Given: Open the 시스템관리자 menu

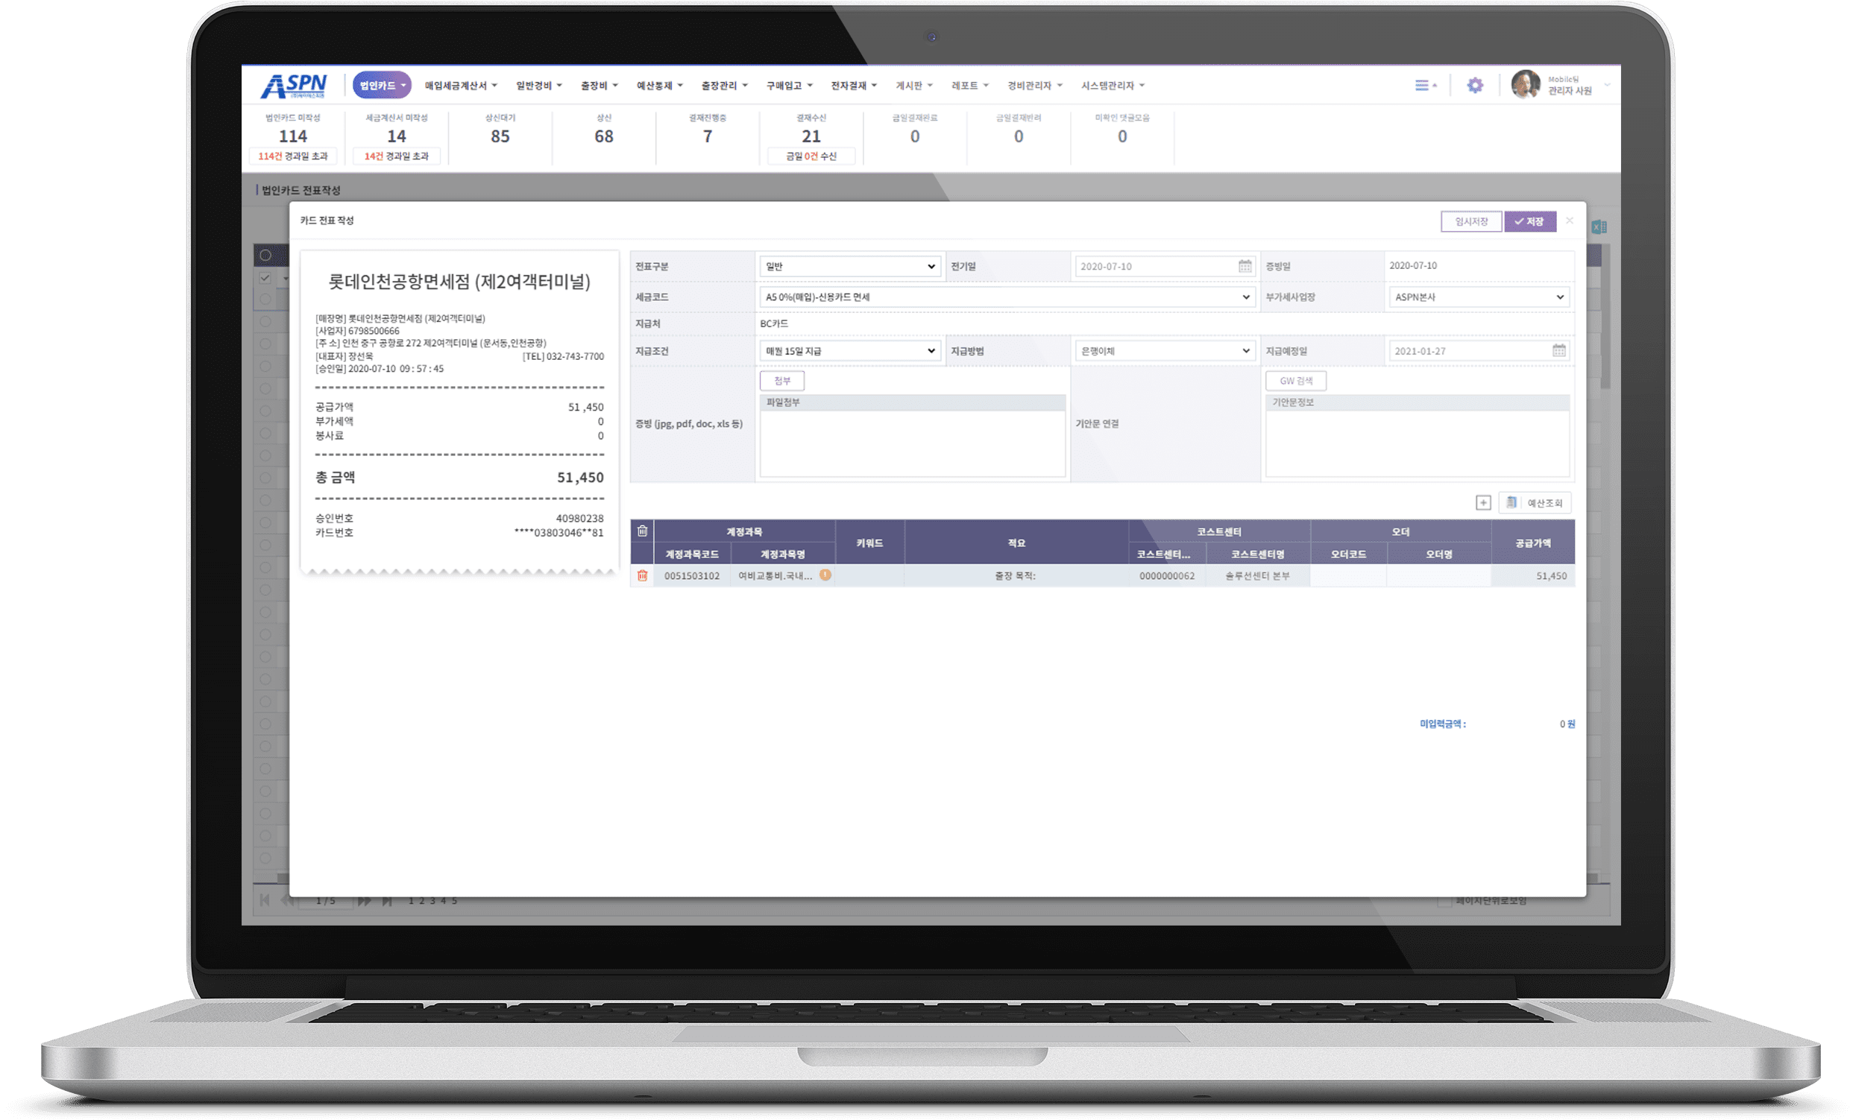Looking at the screenshot, I should pos(1114,86).
